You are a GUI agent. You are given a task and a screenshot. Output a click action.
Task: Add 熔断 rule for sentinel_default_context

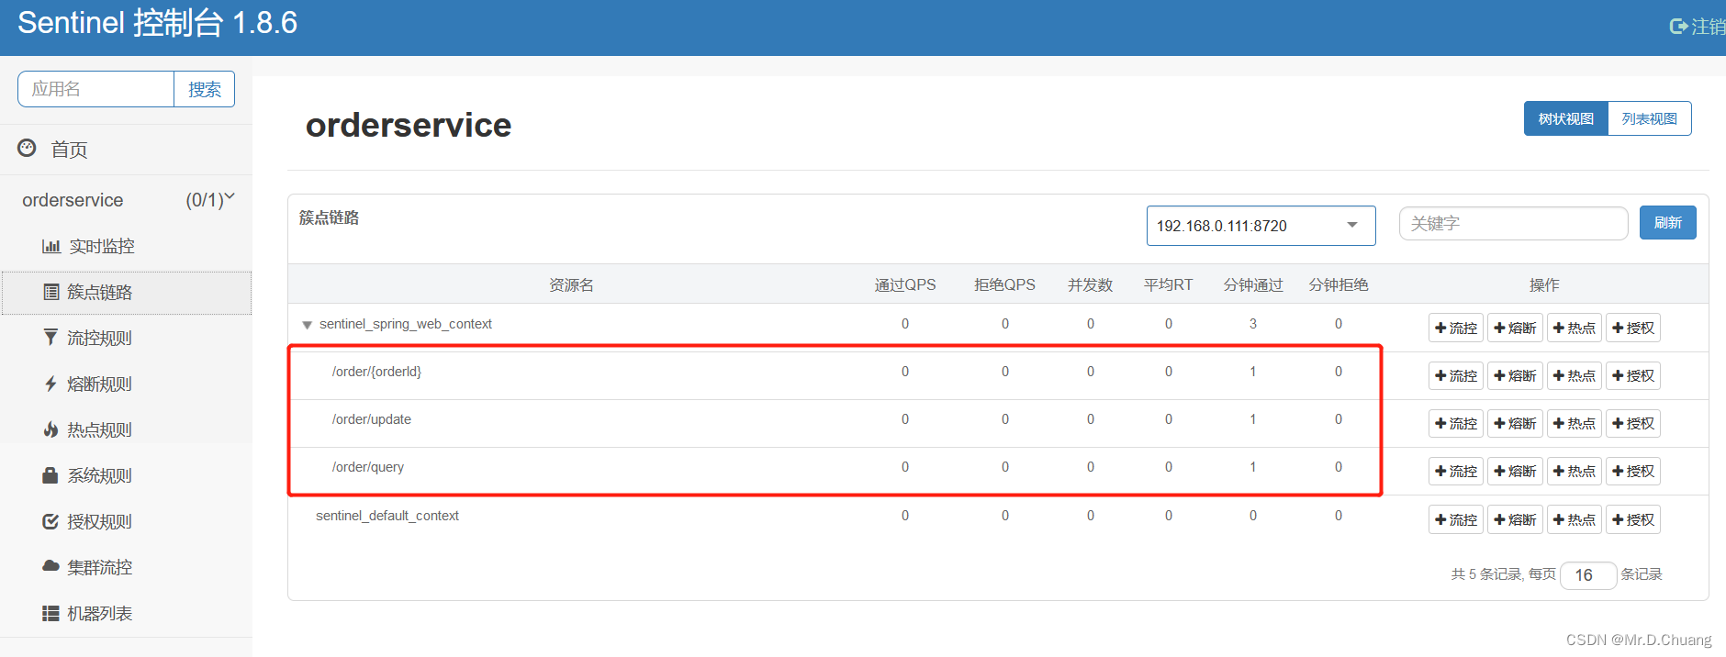1515,519
